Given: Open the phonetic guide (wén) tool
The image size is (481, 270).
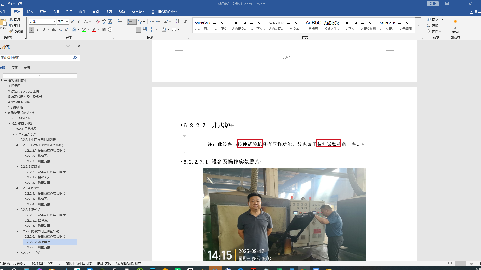Looking at the screenshot, I should pyautogui.click(x=104, y=22).
